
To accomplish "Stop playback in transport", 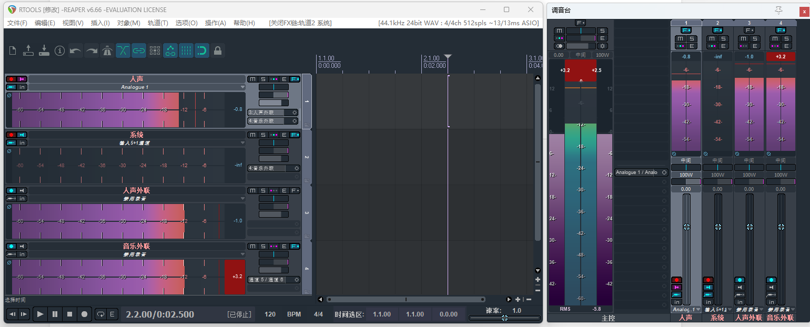I will [x=69, y=314].
